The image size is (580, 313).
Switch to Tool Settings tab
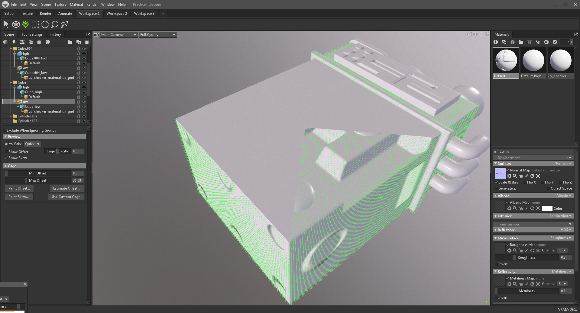(x=32, y=34)
